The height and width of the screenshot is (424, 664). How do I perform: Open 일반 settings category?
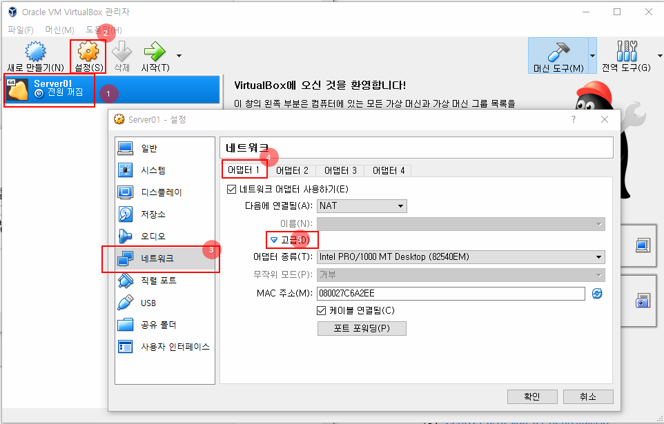coord(165,148)
